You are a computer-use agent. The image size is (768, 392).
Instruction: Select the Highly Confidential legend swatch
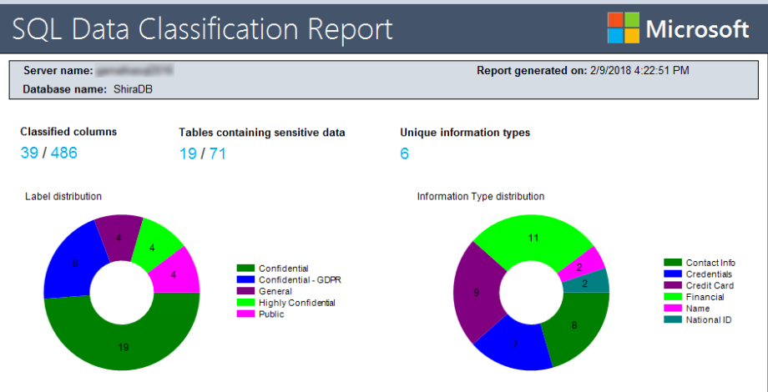tap(246, 303)
